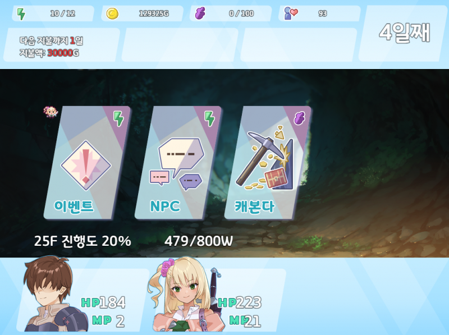Click the 479/800W weight counter

199,241
